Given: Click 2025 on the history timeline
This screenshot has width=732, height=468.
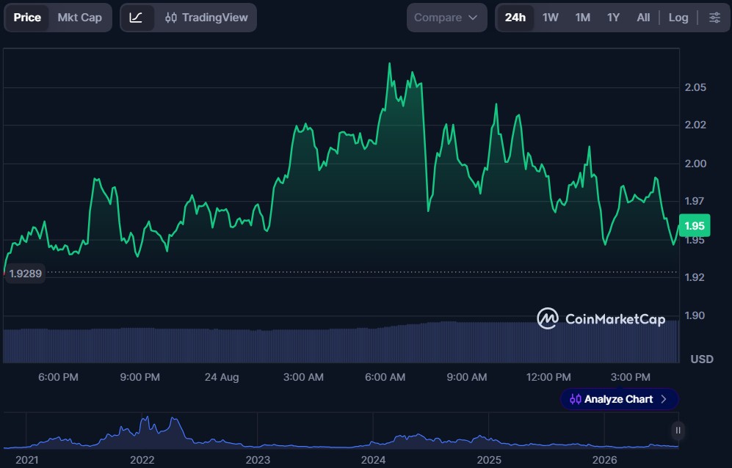Looking at the screenshot, I should click(489, 460).
